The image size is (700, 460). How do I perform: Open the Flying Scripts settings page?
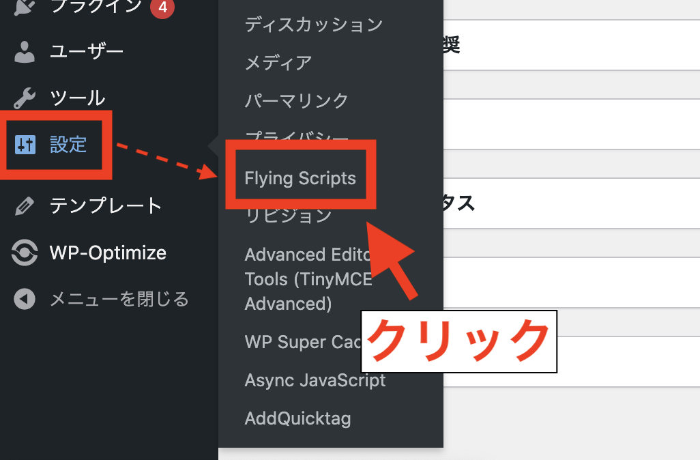300,177
